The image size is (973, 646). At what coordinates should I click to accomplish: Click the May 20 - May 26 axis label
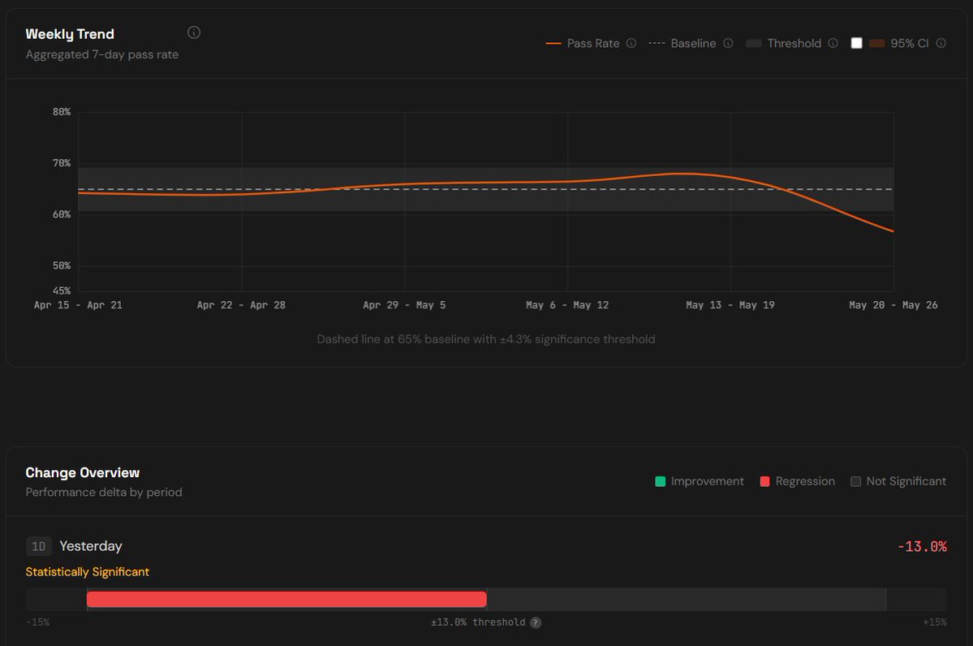click(x=893, y=304)
